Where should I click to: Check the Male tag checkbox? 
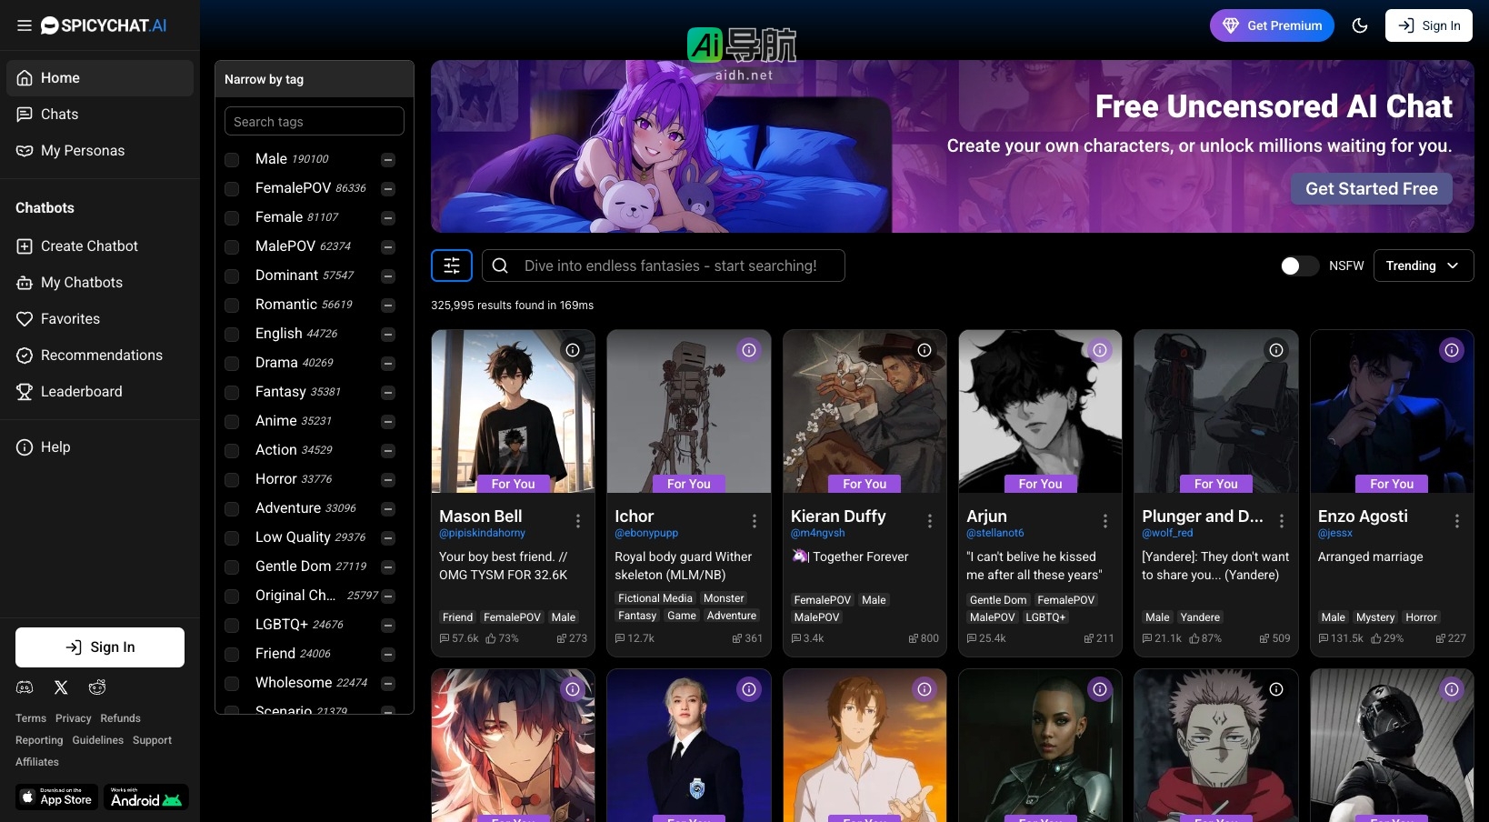coord(233,160)
